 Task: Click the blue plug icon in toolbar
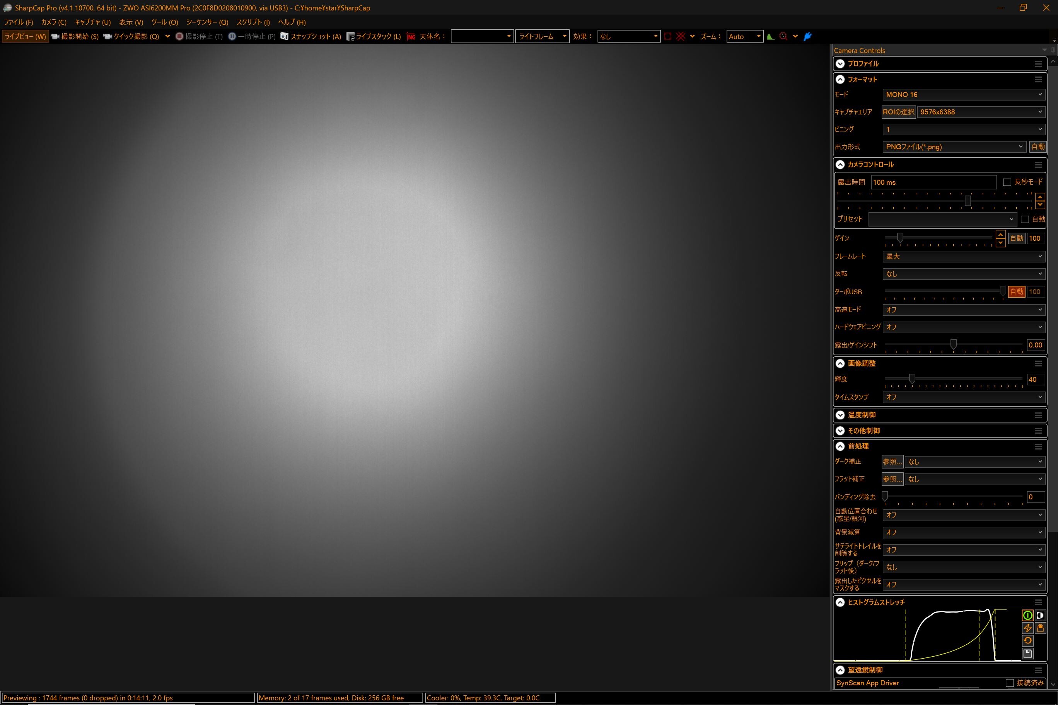[x=807, y=36]
